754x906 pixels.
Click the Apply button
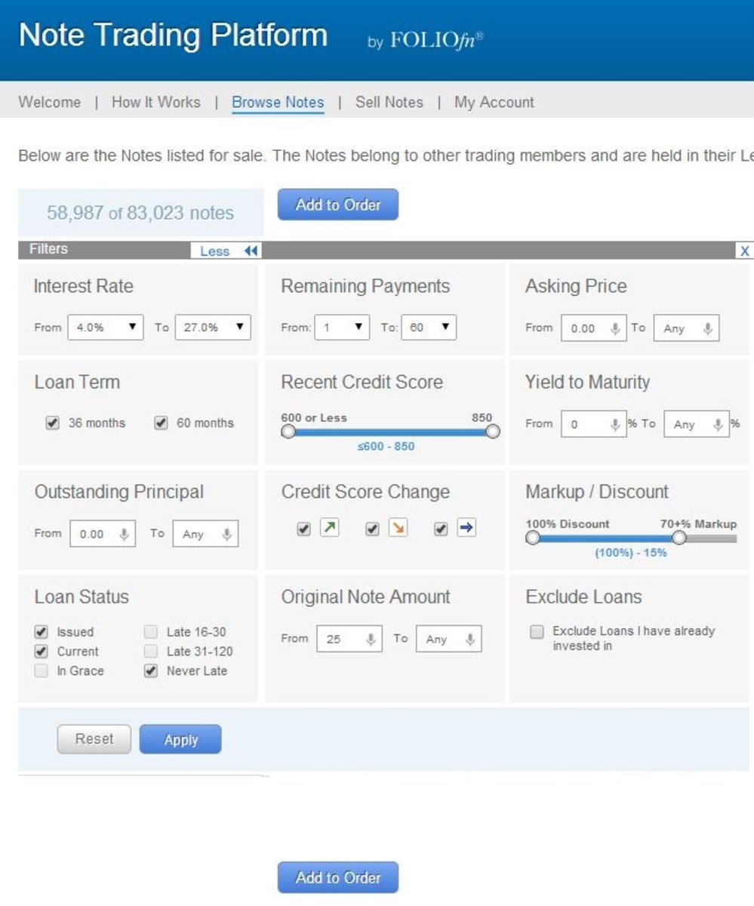pyautogui.click(x=180, y=740)
